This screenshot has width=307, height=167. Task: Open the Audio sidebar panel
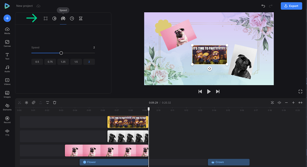[x=7, y=69]
